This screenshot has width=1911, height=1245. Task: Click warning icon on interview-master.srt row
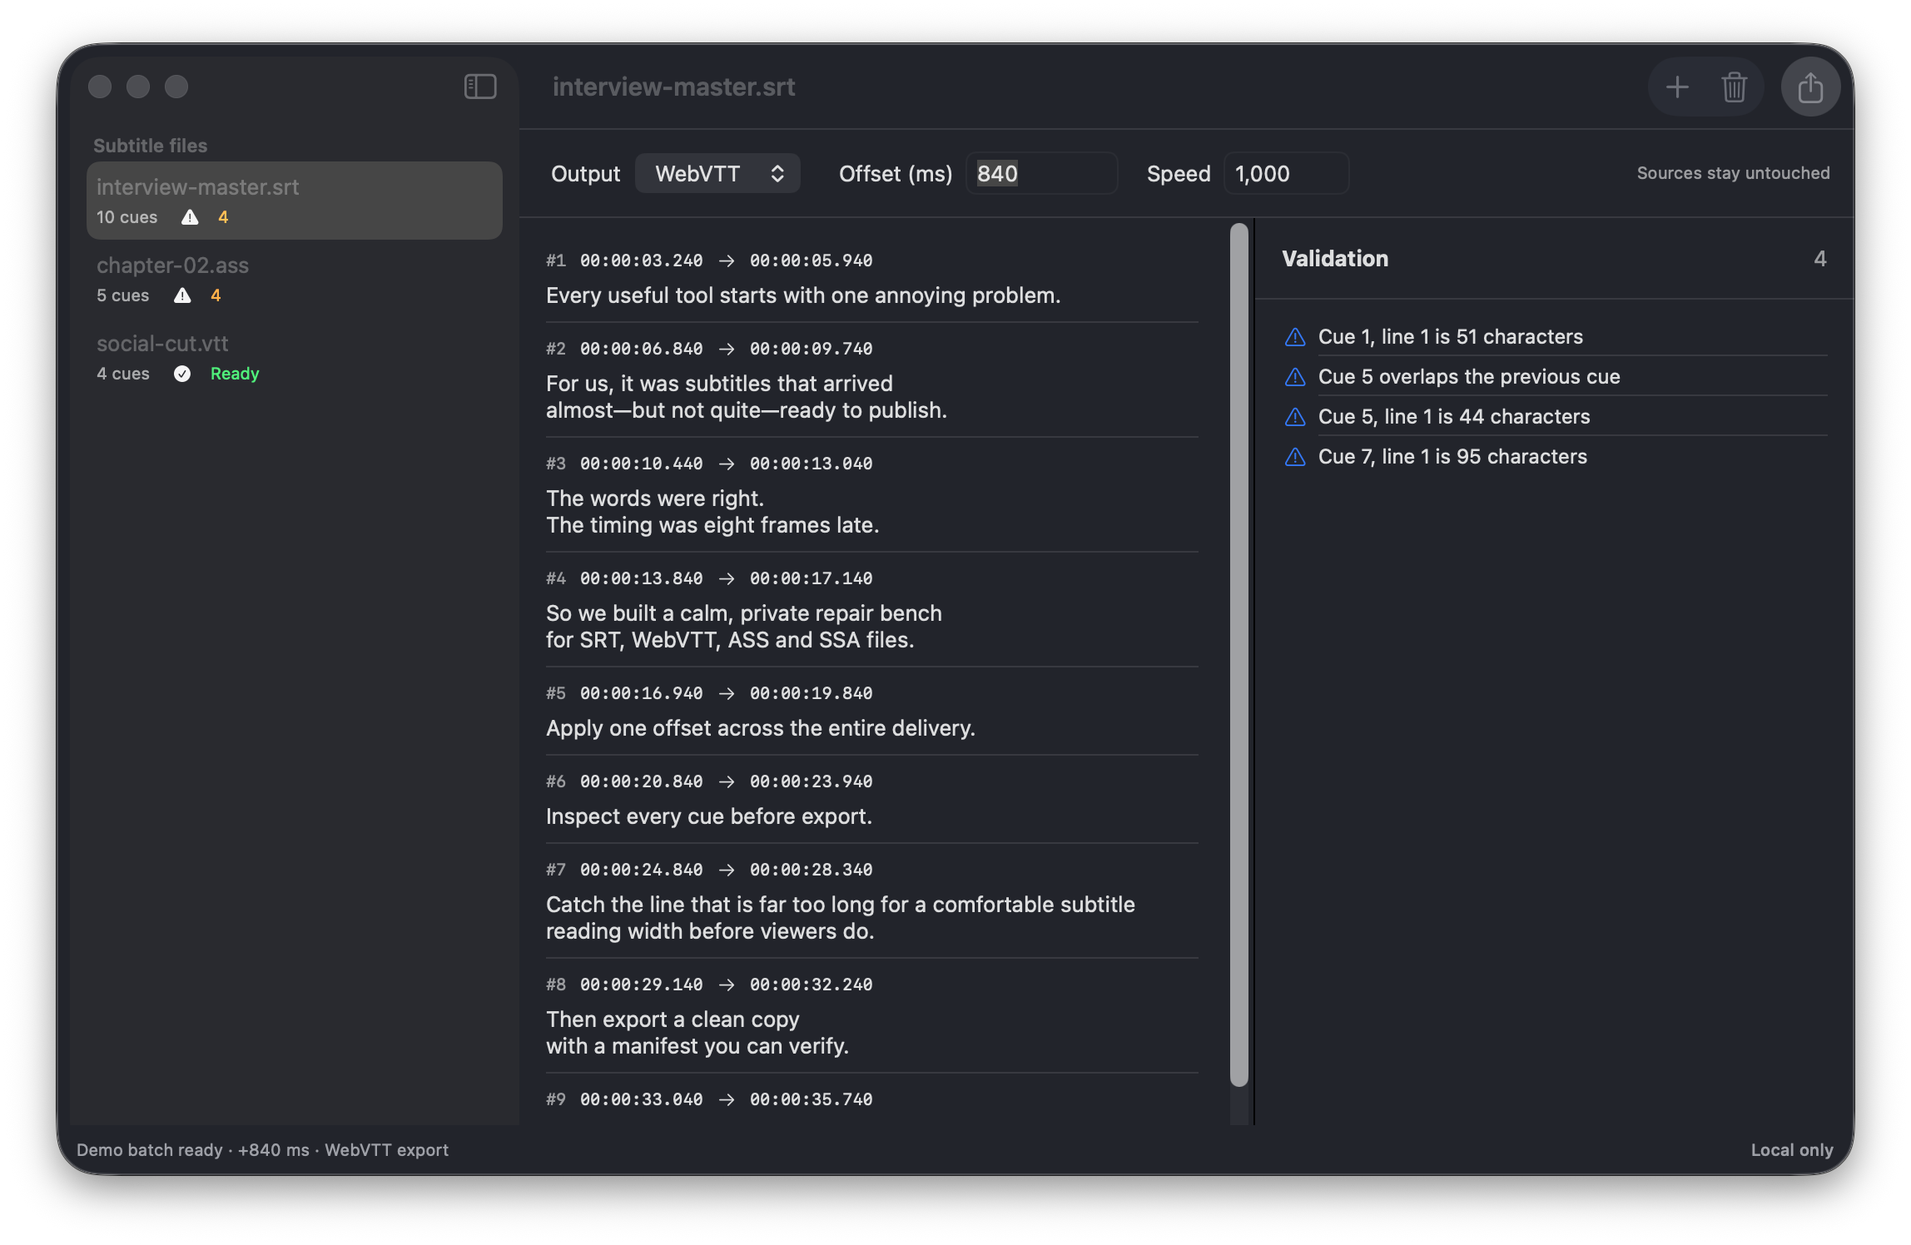click(x=190, y=217)
